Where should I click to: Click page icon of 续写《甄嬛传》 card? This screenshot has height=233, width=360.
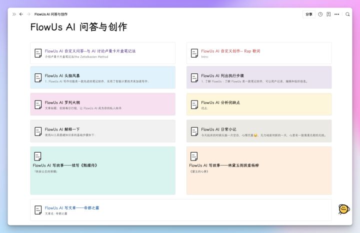[37, 156]
